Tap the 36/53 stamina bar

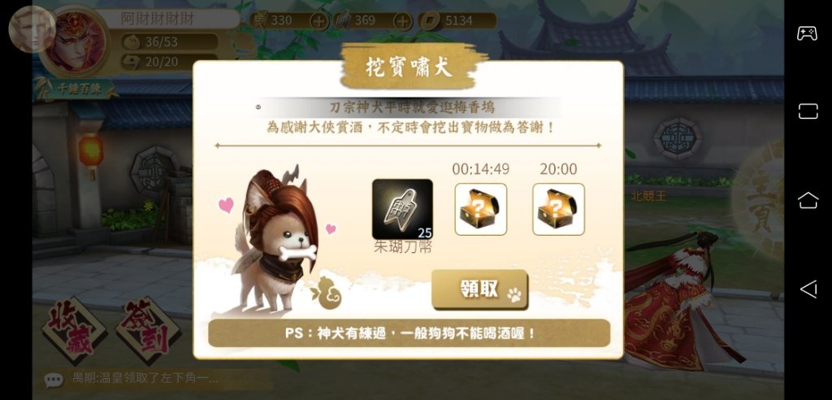(169, 42)
